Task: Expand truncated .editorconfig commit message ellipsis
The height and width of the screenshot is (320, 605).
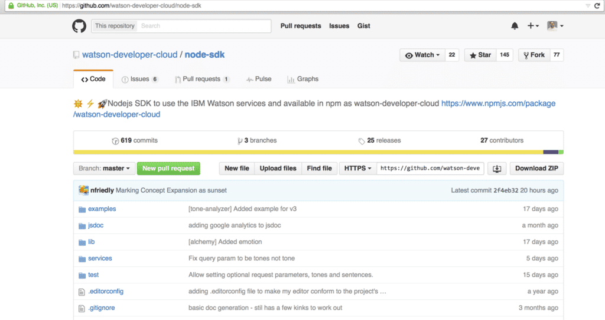Action: pyautogui.click(x=383, y=292)
